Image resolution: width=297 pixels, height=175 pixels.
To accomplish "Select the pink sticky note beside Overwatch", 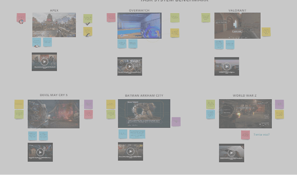I will coord(111,17).
